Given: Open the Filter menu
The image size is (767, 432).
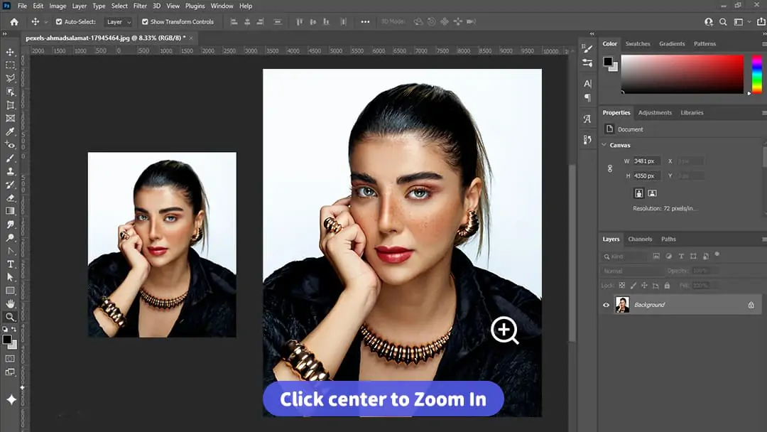Looking at the screenshot, I should (x=140, y=6).
